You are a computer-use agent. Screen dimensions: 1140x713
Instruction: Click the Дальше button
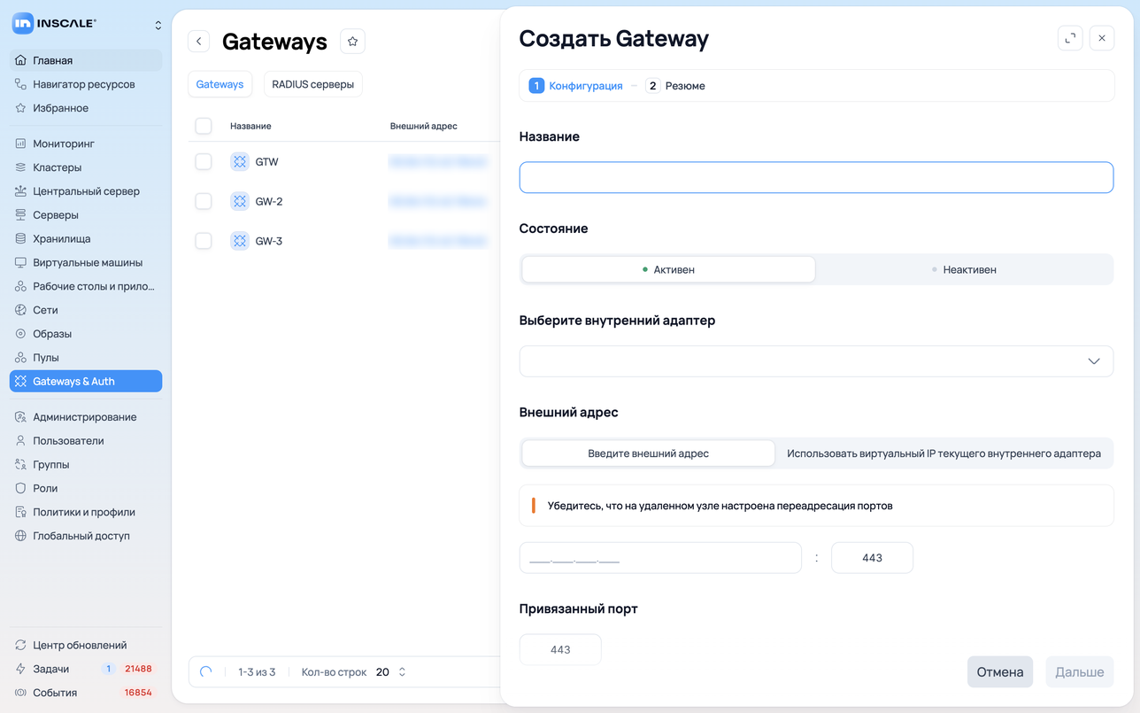tap(1080, 672)
